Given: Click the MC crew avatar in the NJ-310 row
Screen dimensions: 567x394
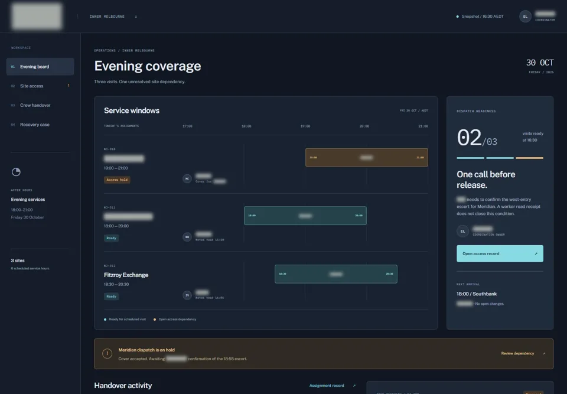Looking at the screenshot, I should (187, 179).
